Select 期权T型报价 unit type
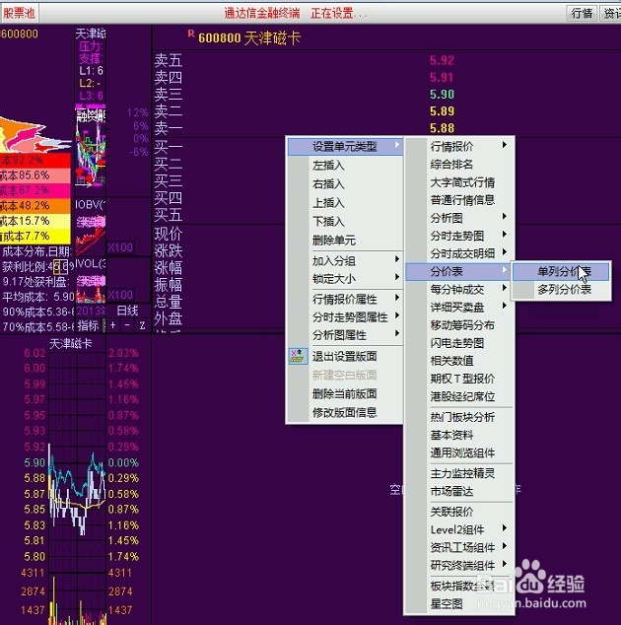The image size is (621, 625). 460,379
